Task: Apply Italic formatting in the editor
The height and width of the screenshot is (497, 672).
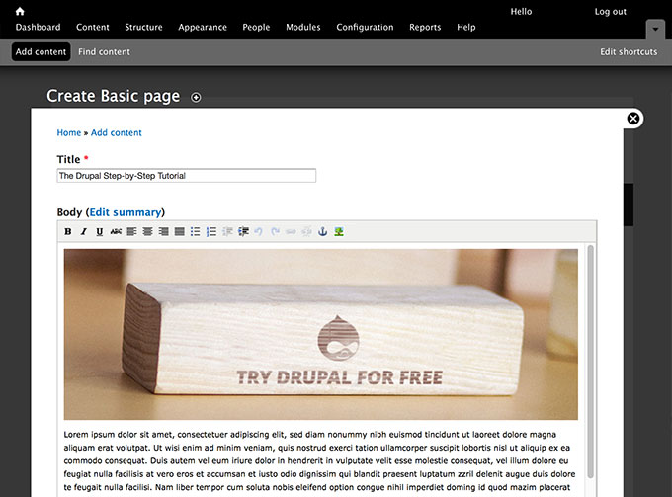Action: [x=84, y=232]
